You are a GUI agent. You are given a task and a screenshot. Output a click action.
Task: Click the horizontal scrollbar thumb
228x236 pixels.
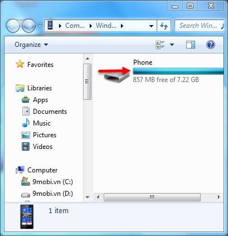152,197
